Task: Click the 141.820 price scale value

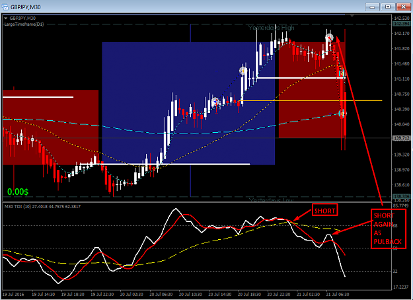Action: (x=402, y=49)
